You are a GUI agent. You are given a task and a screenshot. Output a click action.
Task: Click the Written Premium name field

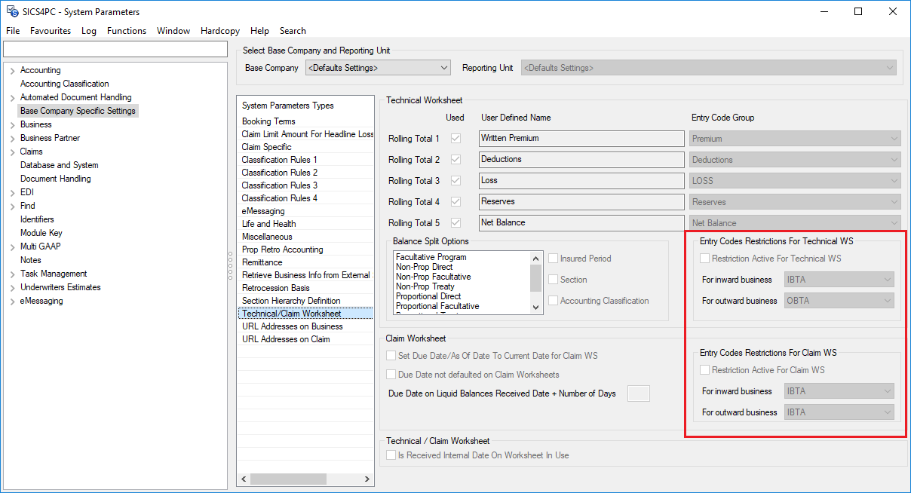click(x=581, y=139)
